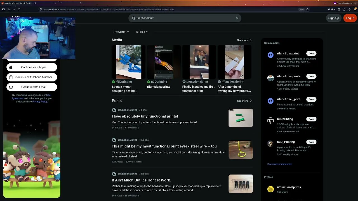The width and height of the screenshot is (358, 201).
Task: Clear the search box with the X icon
Action: point(237,18)
